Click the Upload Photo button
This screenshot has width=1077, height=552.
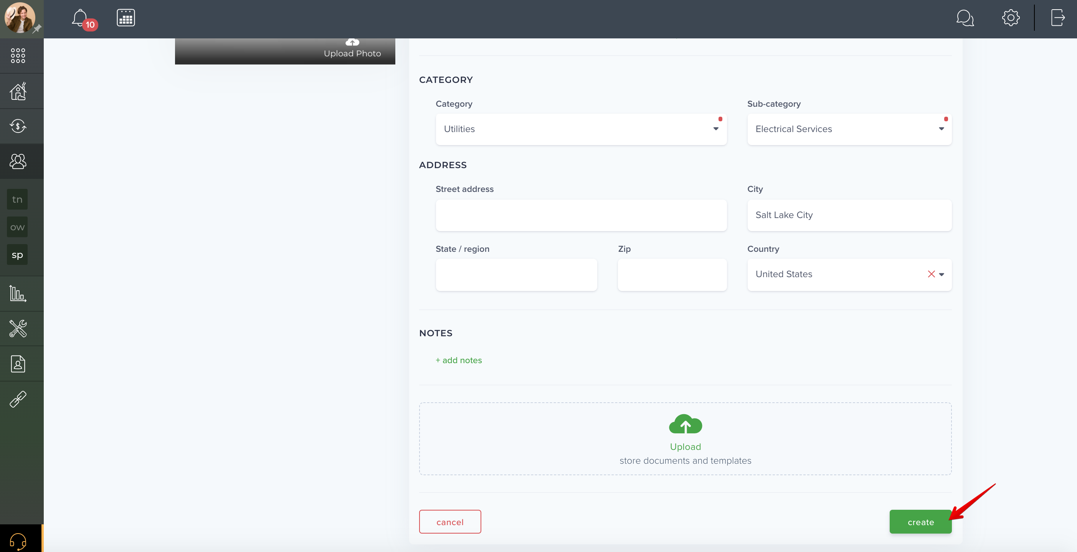[352, 49]
